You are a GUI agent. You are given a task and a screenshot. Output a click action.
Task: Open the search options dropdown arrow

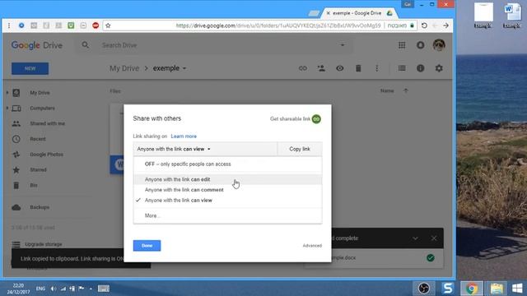[x=343, y=45]
